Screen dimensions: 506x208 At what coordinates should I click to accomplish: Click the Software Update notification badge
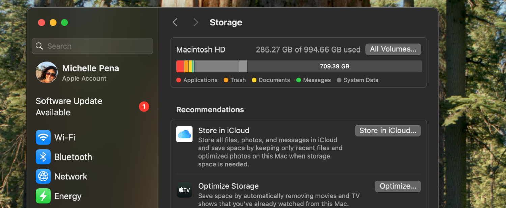pyautogui.click(x=144, y=107)
